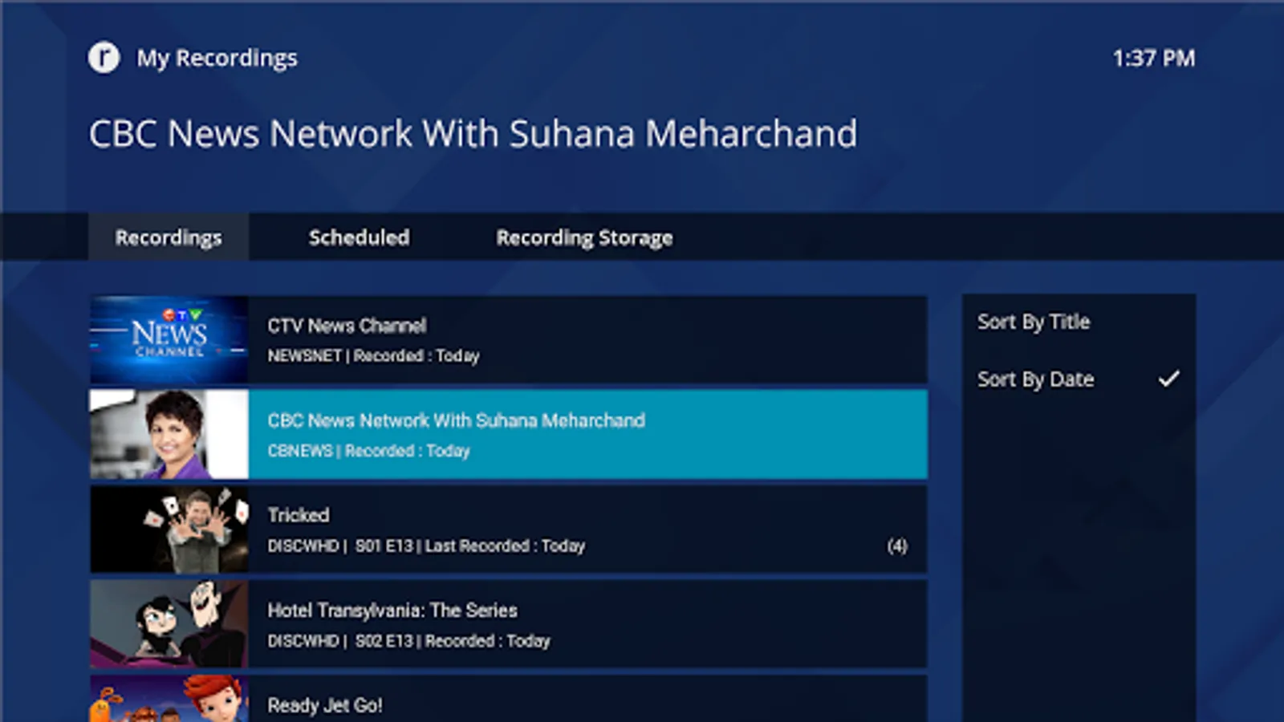Click the 1:37 PM clock
The height and width of the screenshot is (722, 1284).
click(1153, 58)
